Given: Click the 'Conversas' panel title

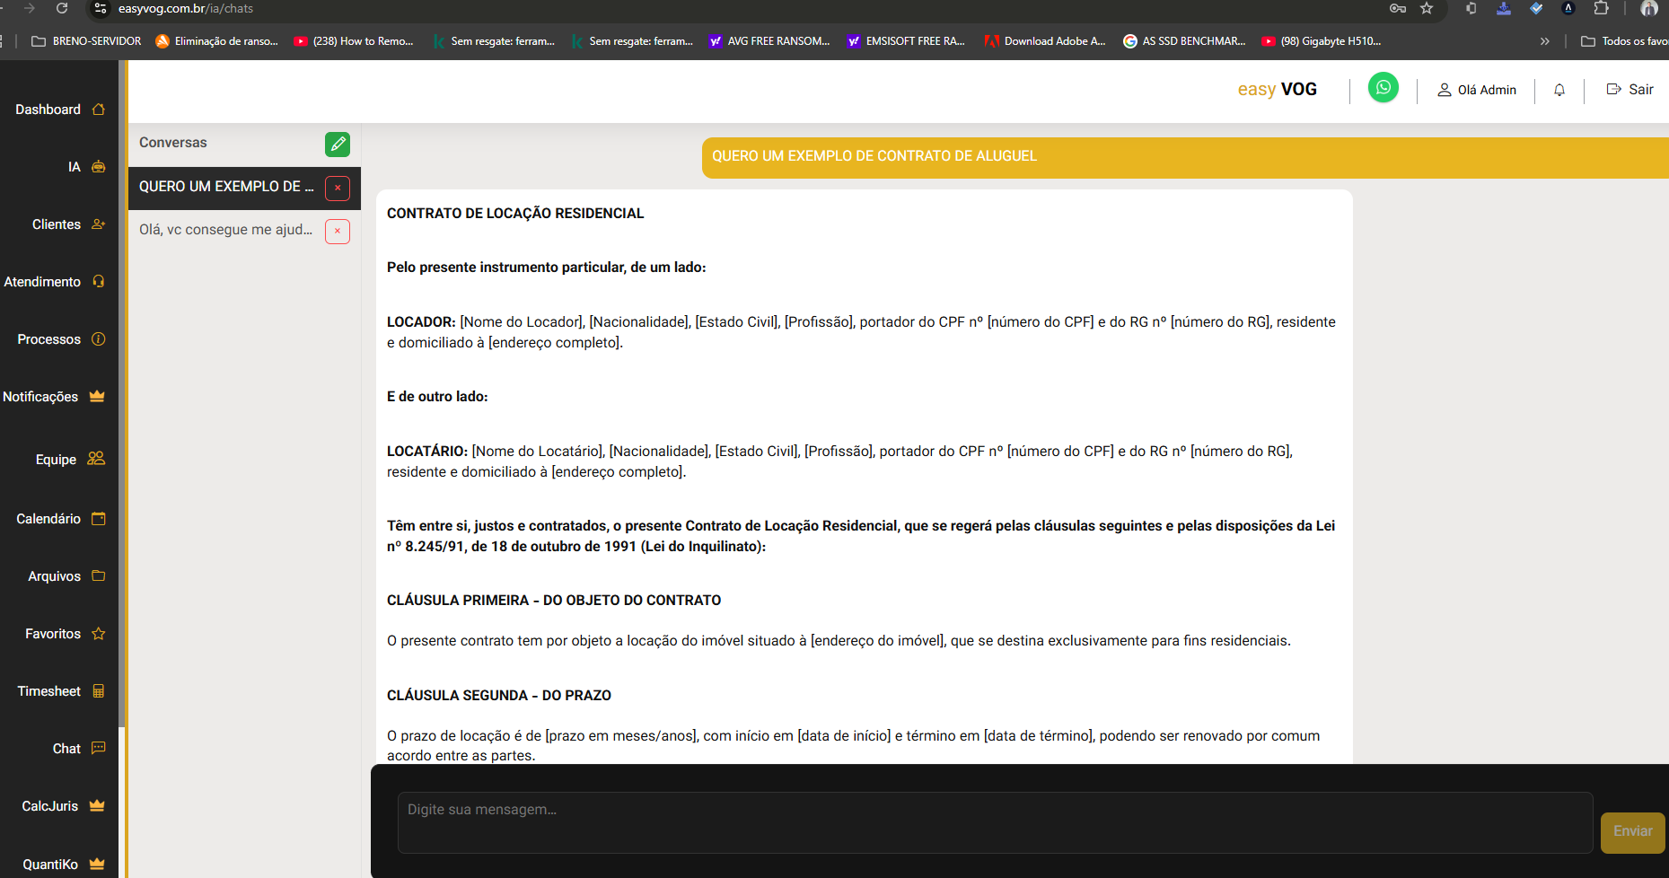Looking at the screenshot, I should click(x=173, y=143).
